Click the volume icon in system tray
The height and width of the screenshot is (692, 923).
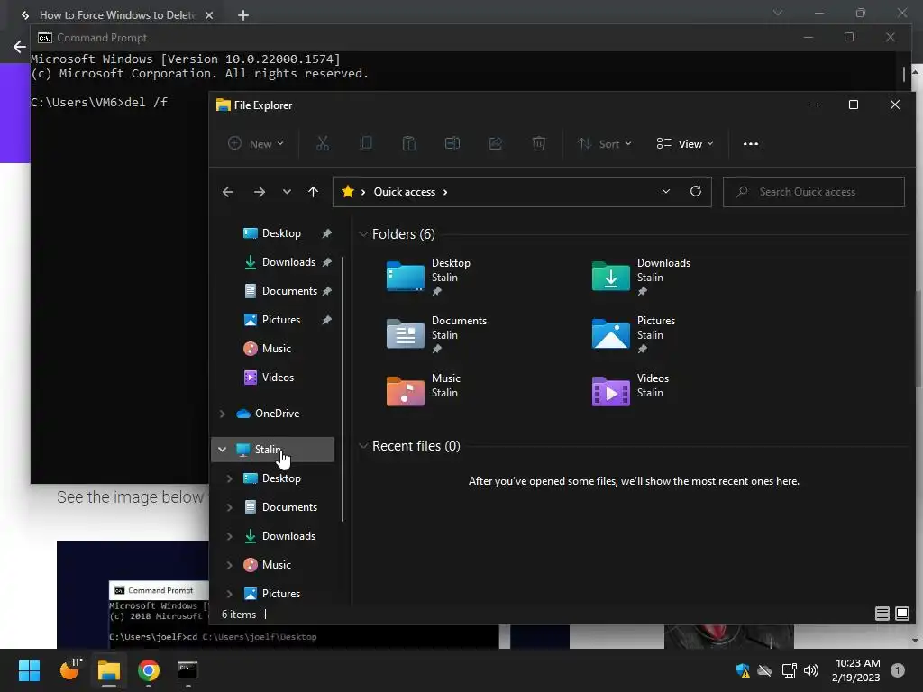pos(811,670)
